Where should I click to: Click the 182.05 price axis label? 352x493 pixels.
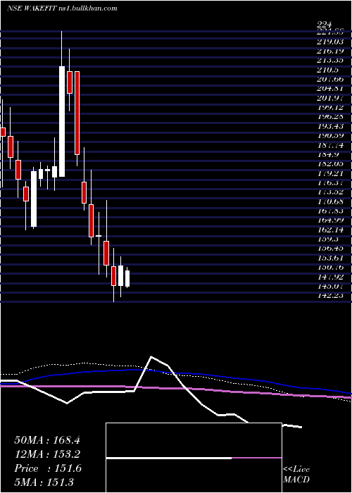click(x=329, y=164)
